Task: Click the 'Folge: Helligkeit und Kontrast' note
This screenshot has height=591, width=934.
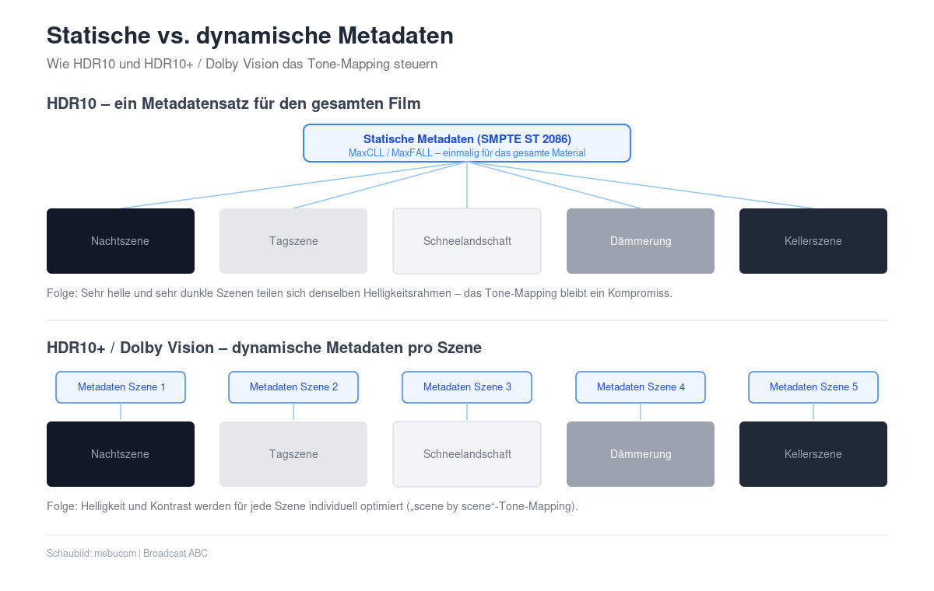Action: [x=312, y=507]
